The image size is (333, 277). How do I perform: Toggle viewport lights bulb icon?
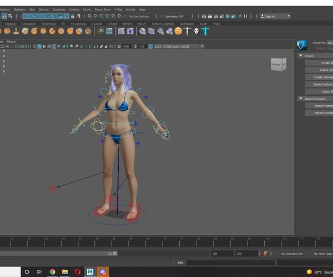[59, 47]
